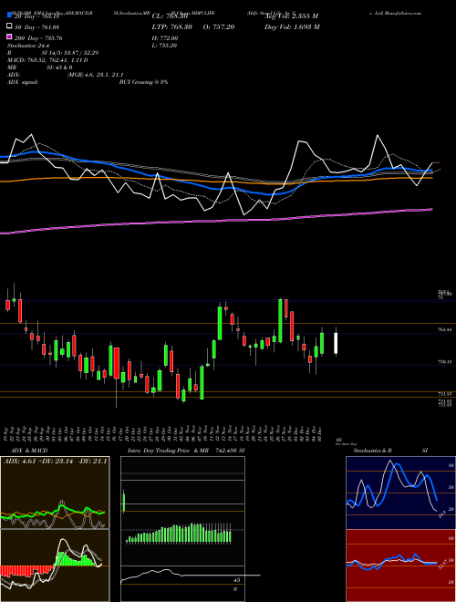Click the 'Stochastics: 24.4' reading
The height and width of the screenshot is (602, 456).
coord(26,46)
